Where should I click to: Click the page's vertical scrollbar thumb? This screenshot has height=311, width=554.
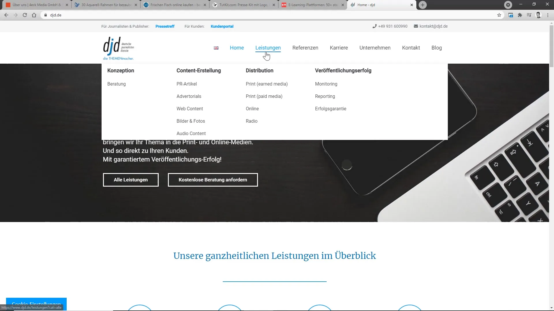[551, 46]
